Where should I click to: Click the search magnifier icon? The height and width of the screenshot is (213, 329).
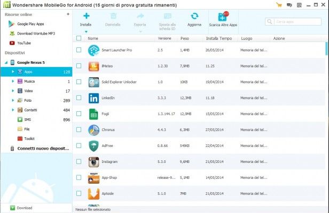(270, 21)
